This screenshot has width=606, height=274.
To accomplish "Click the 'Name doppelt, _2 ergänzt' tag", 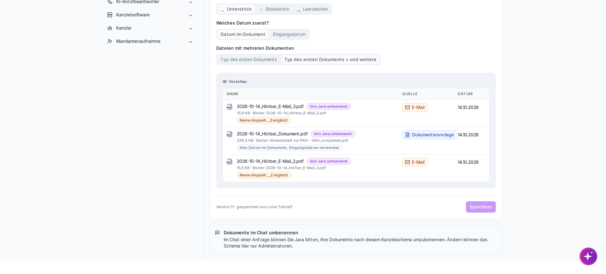I will pyautogui.click(x=264, y=175).
